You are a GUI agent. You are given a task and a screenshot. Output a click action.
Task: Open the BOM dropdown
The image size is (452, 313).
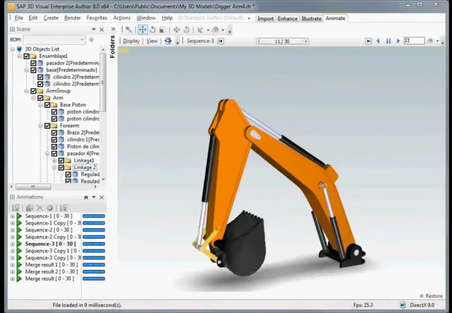pyautogui.click(x=82, y=39)
